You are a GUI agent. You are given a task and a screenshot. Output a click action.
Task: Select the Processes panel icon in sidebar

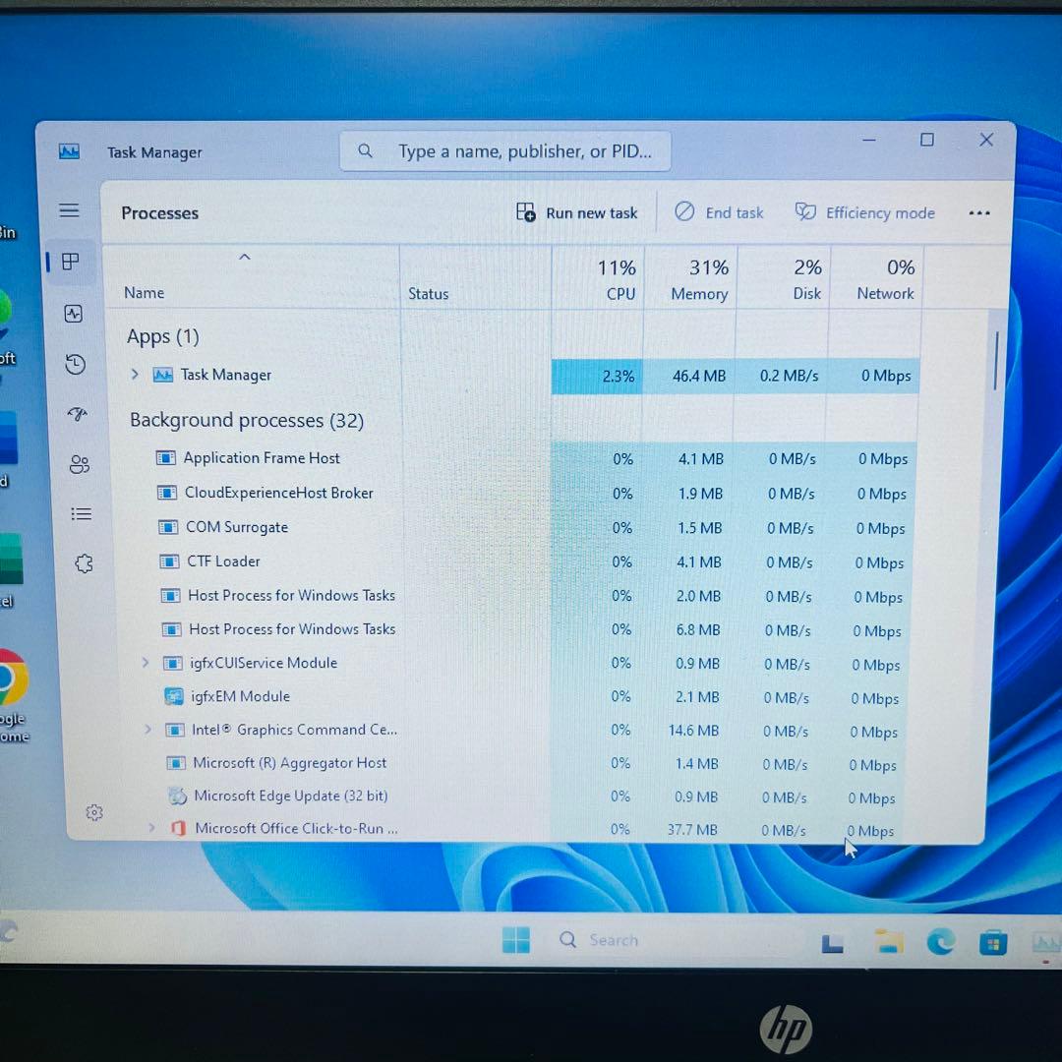click(x=69, y=262)
